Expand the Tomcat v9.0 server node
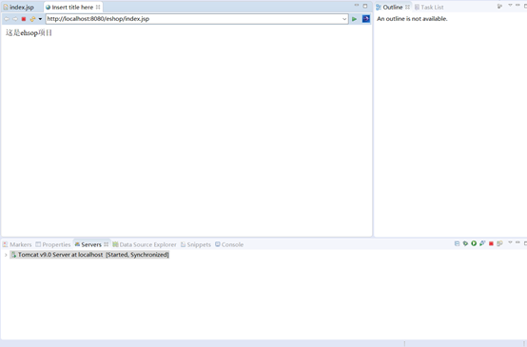527x347 pixels. (x=6, y=255)
